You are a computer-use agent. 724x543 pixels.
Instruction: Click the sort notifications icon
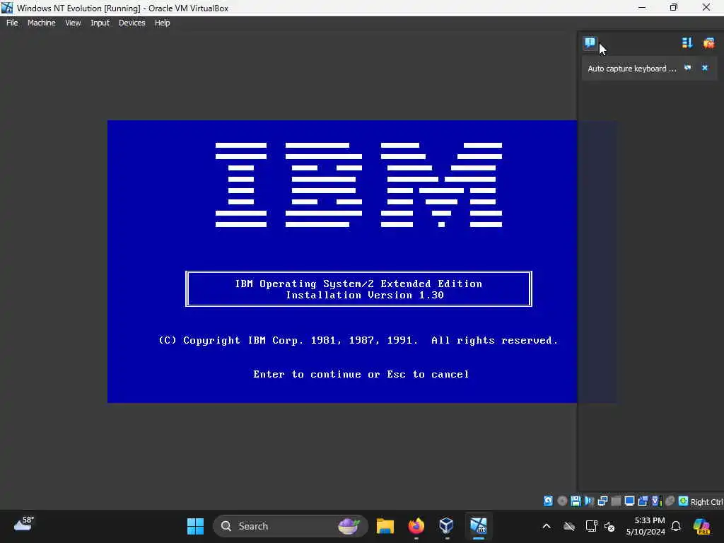(687, 43)
